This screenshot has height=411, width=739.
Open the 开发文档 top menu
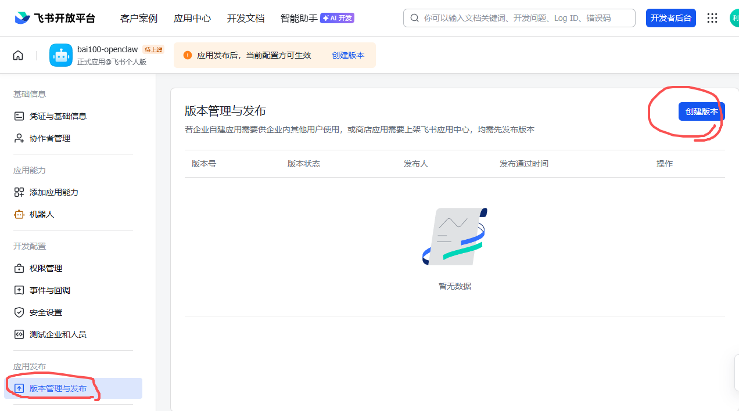click(245, 18)
